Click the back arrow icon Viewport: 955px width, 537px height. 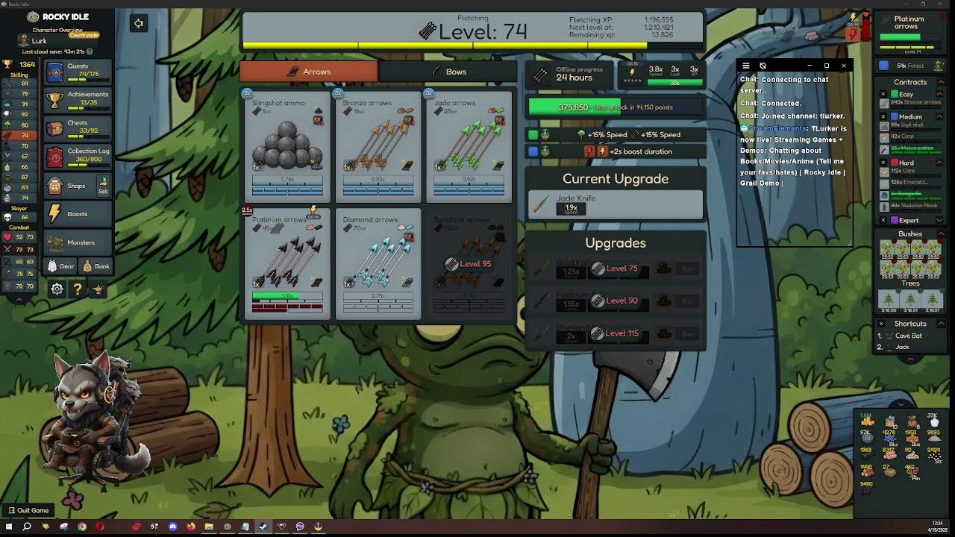139,23
